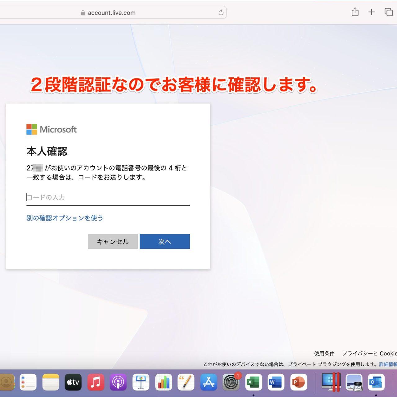
Task: Open the 詳細情報 link
Action: (x=388, y=364)
